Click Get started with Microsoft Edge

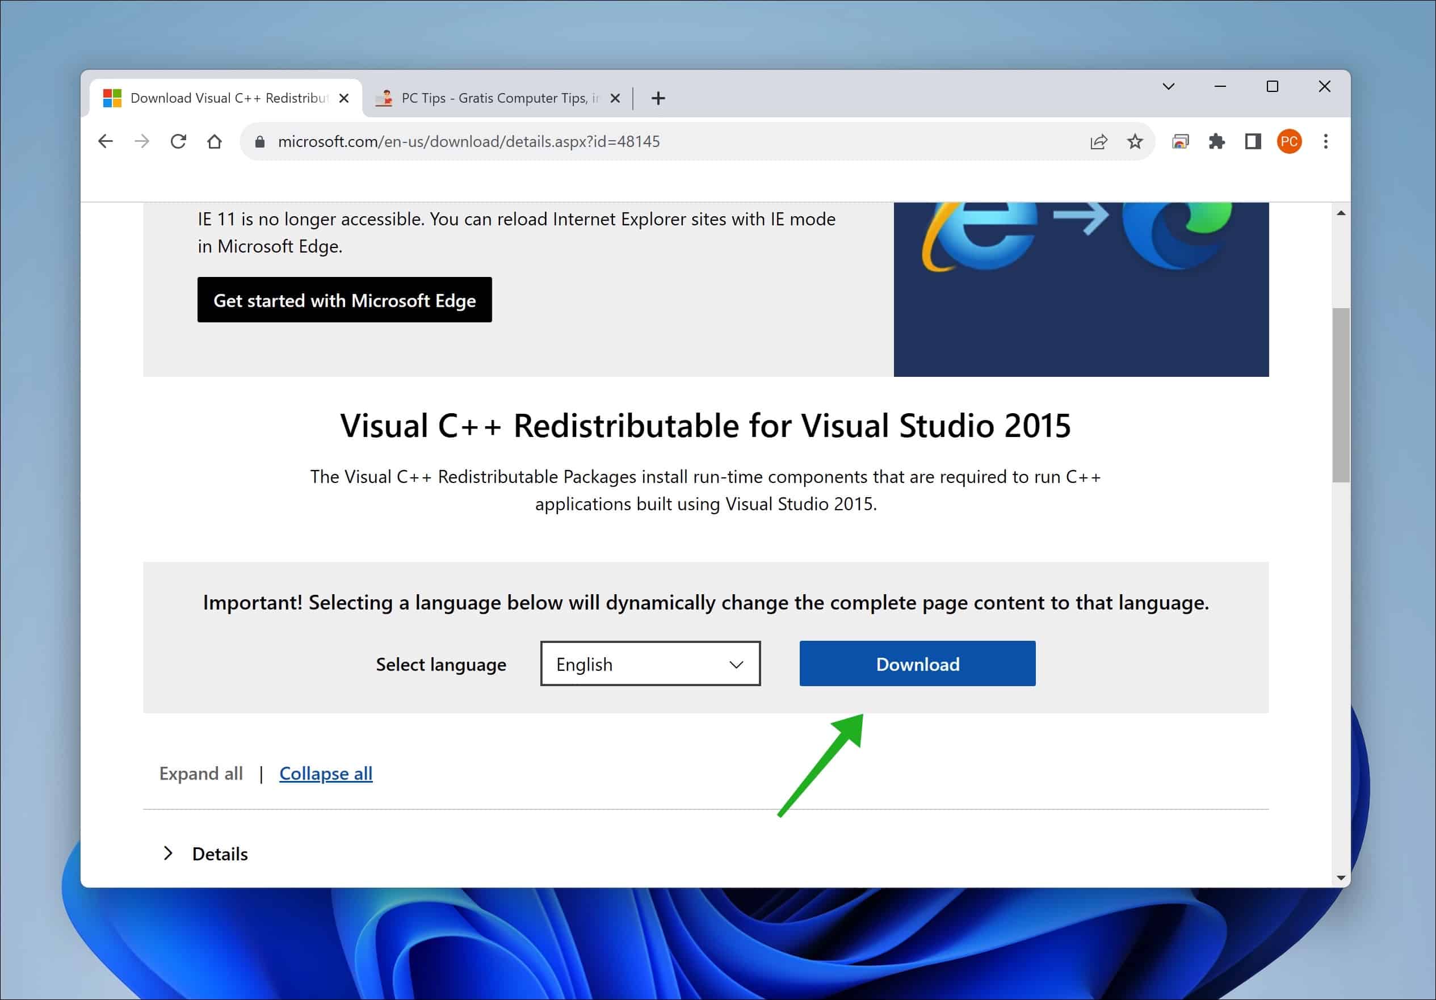[344, 300]
